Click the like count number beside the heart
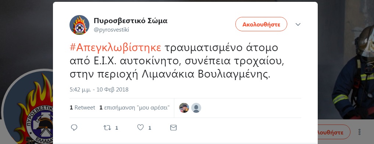This screenshot has height=144, width=374. (150, 128)
